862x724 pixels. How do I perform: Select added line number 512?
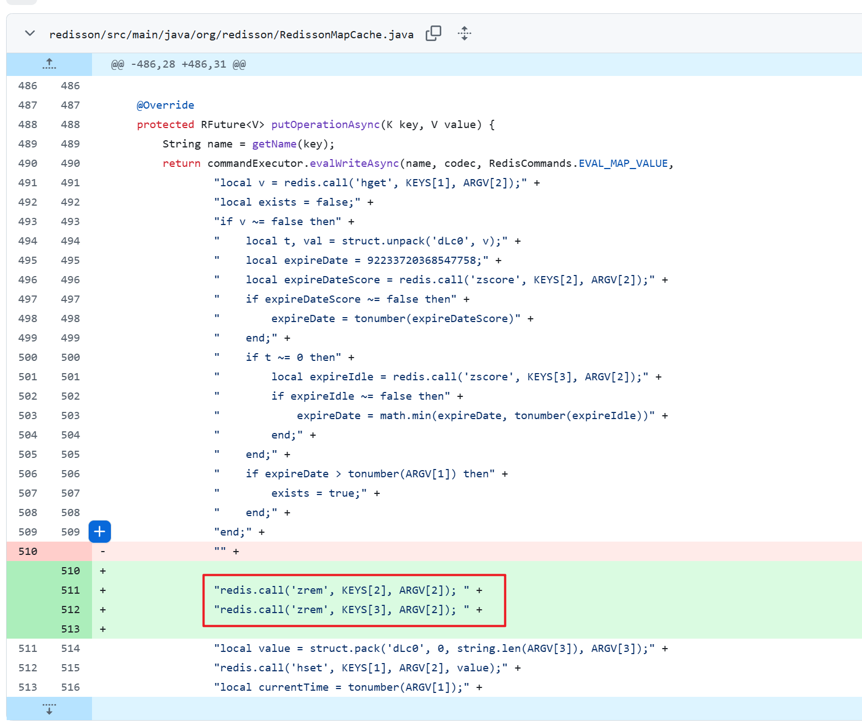[70, 609]
